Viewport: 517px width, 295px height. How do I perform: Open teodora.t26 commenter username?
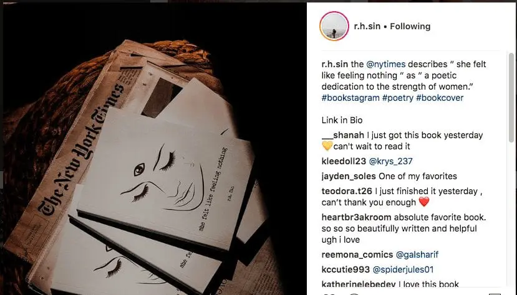click(x=347, y=191)
